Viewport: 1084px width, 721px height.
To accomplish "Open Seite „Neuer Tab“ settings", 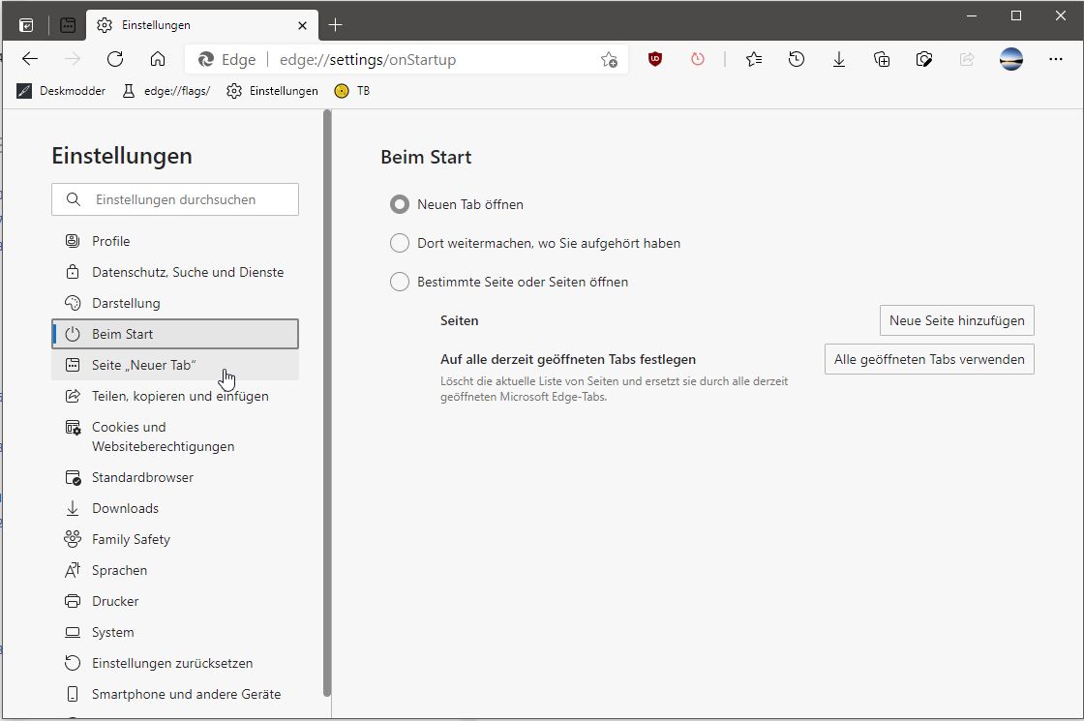I will pyautogui.click(x=175, y=365).
